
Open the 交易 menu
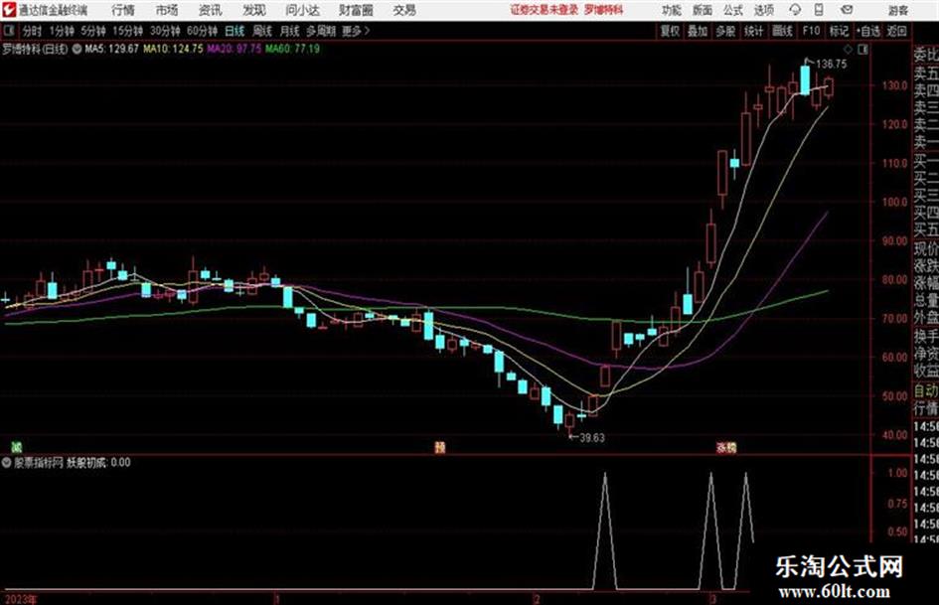pyautogui.click(x=404, y=10)
